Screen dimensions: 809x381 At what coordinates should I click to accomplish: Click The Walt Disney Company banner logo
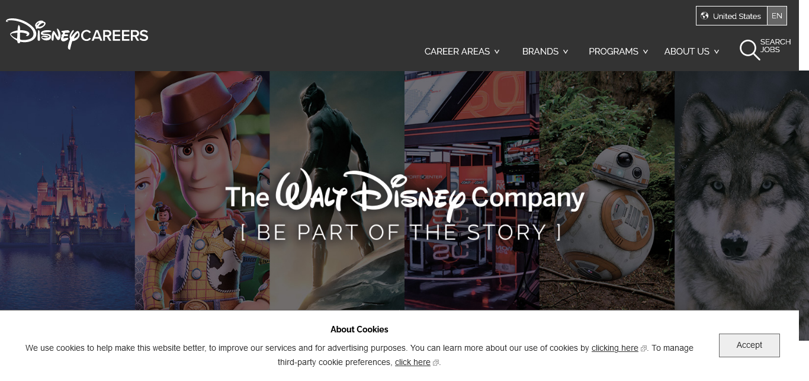404,196
